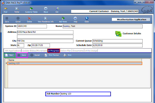Minimize the DBA FACS Pro window
155x103 pixels.
tap(137, 2)
